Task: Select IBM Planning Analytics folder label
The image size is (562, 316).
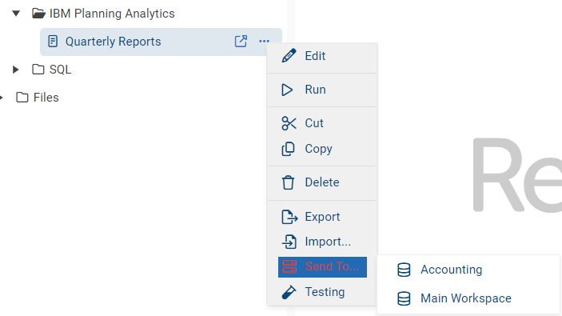Action: pyautogui.click(x=112, y=14)
